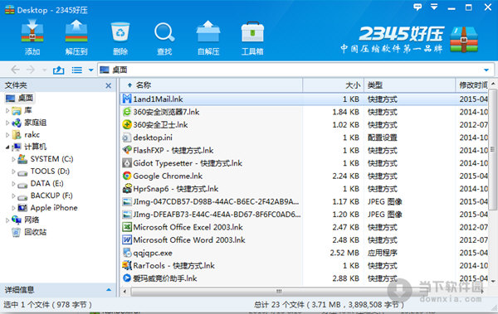Click the 2.52 MB size cell
498x314 pixels.
(x=344, y=253)
